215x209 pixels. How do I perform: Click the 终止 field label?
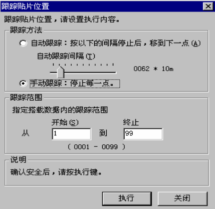(131, 122)
